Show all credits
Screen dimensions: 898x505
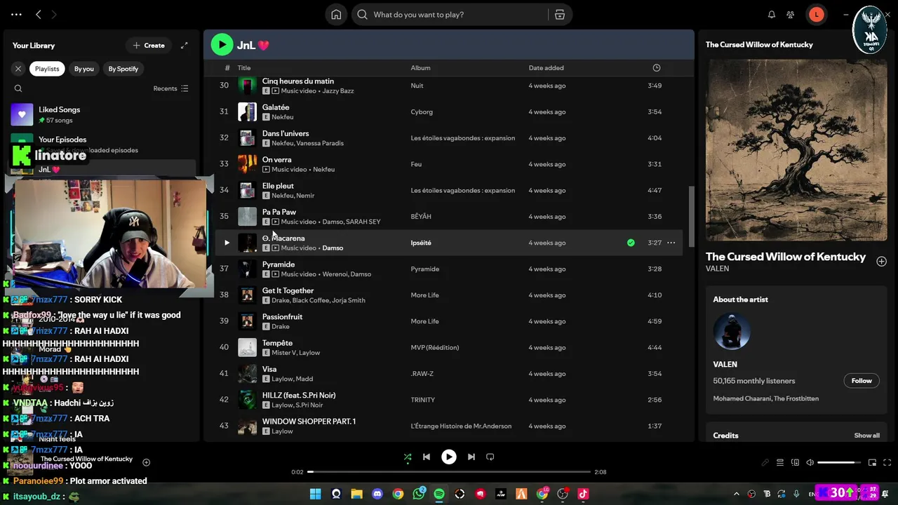pyautogui.click(x=866, y=436)
